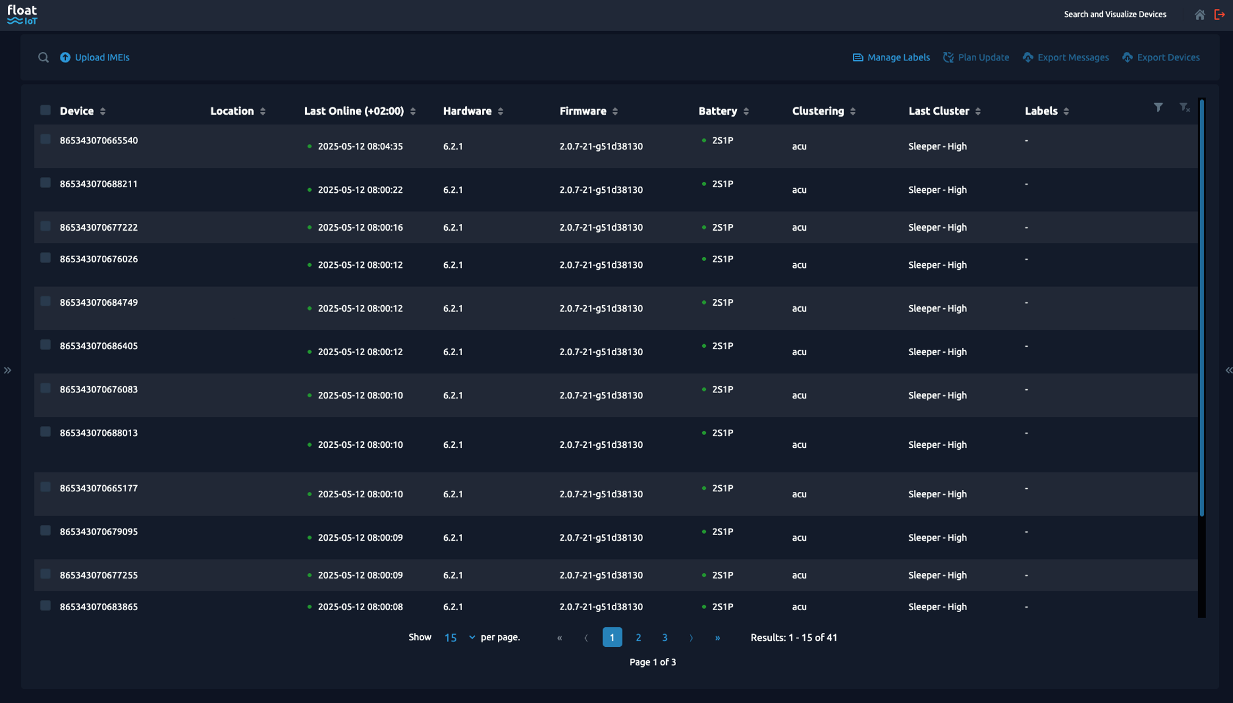
Task: Sort by Last Online column arrows
Action: tap(413, 111)
